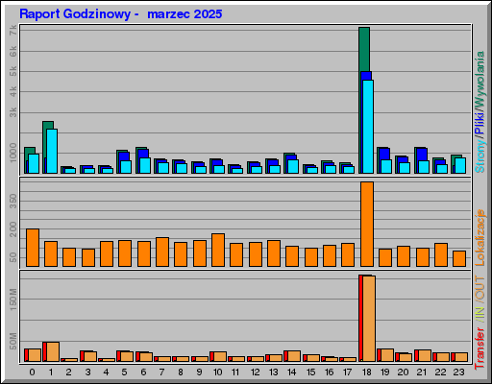Click the hour label 21 on x-axis
Screen dimensions: 492x384
pos(422,372)
